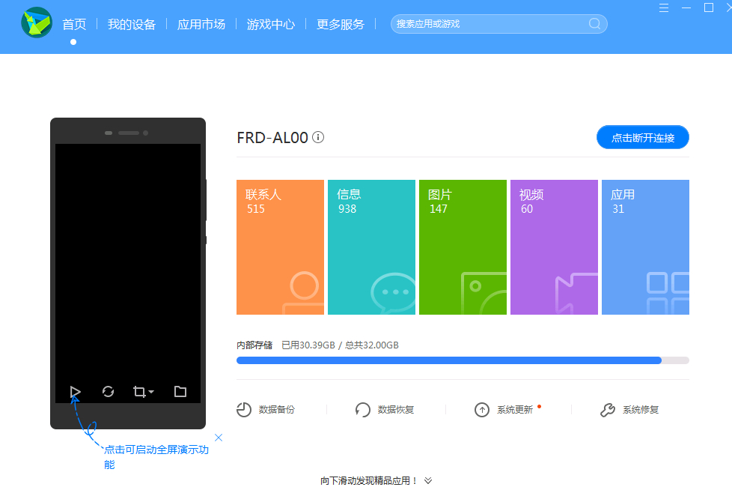Expand the screenshot options arrow
Viewport: 732px width, 493px height.
click(151, 392)
